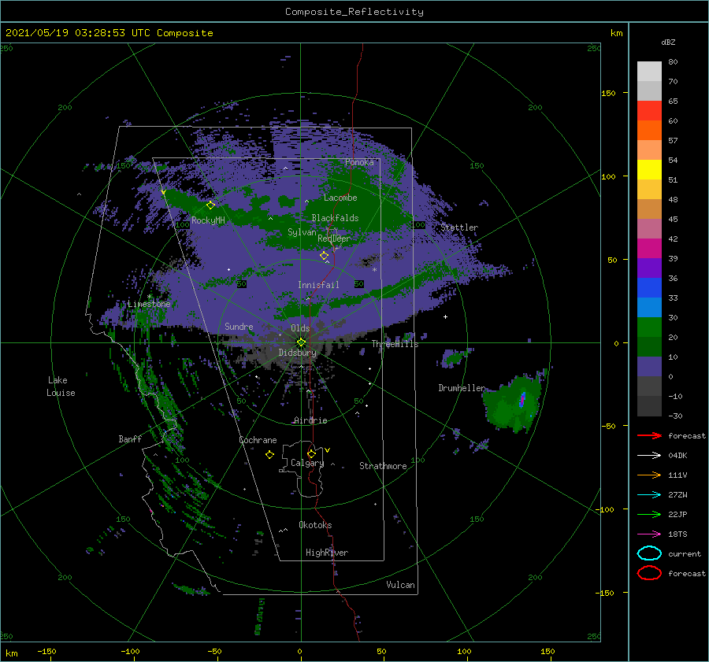Click the Airdrie label
Screen dimensions: 709x662
point(310,420)
